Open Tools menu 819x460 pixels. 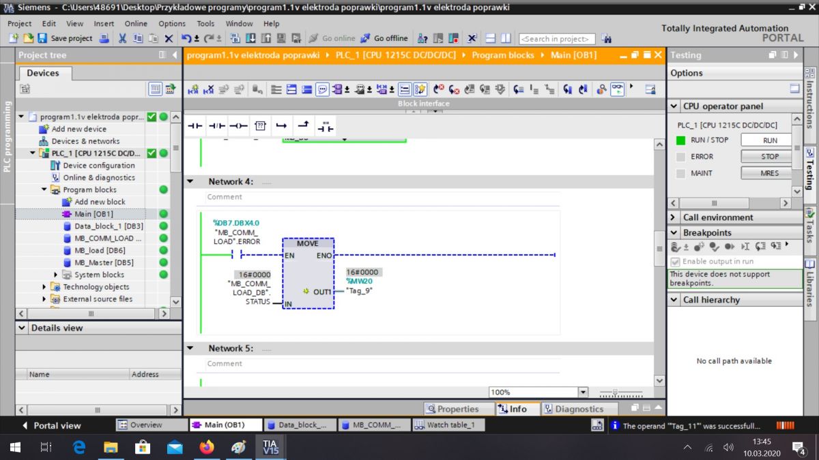coord(205,23)
